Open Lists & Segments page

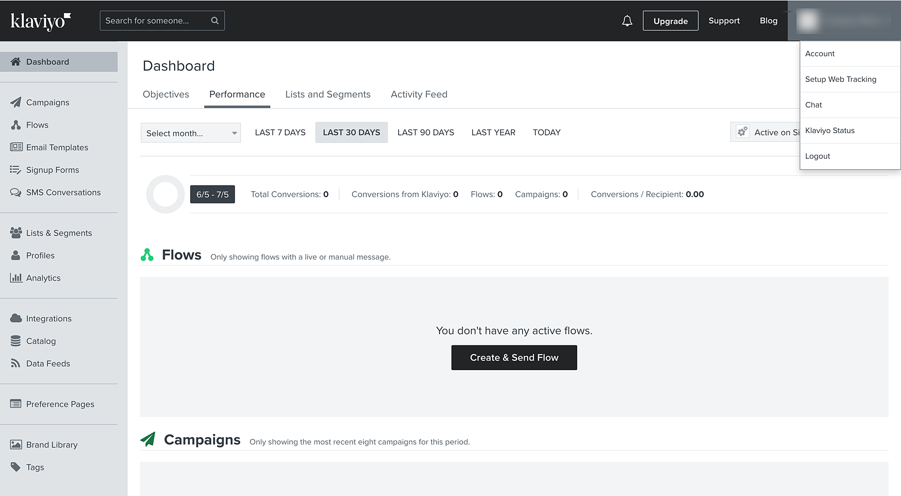click(59, 233)
